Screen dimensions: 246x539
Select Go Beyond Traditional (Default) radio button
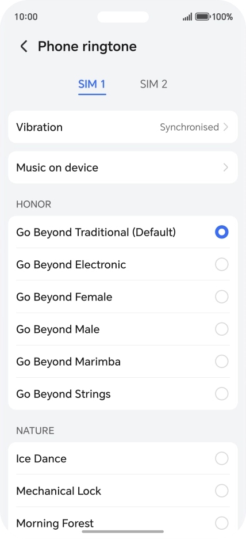(x=222, y=232)
